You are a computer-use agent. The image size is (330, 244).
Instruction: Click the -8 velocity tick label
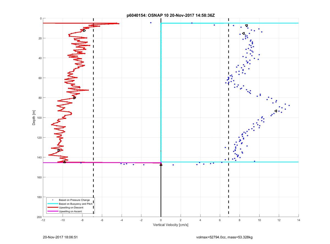coord(82,220)
